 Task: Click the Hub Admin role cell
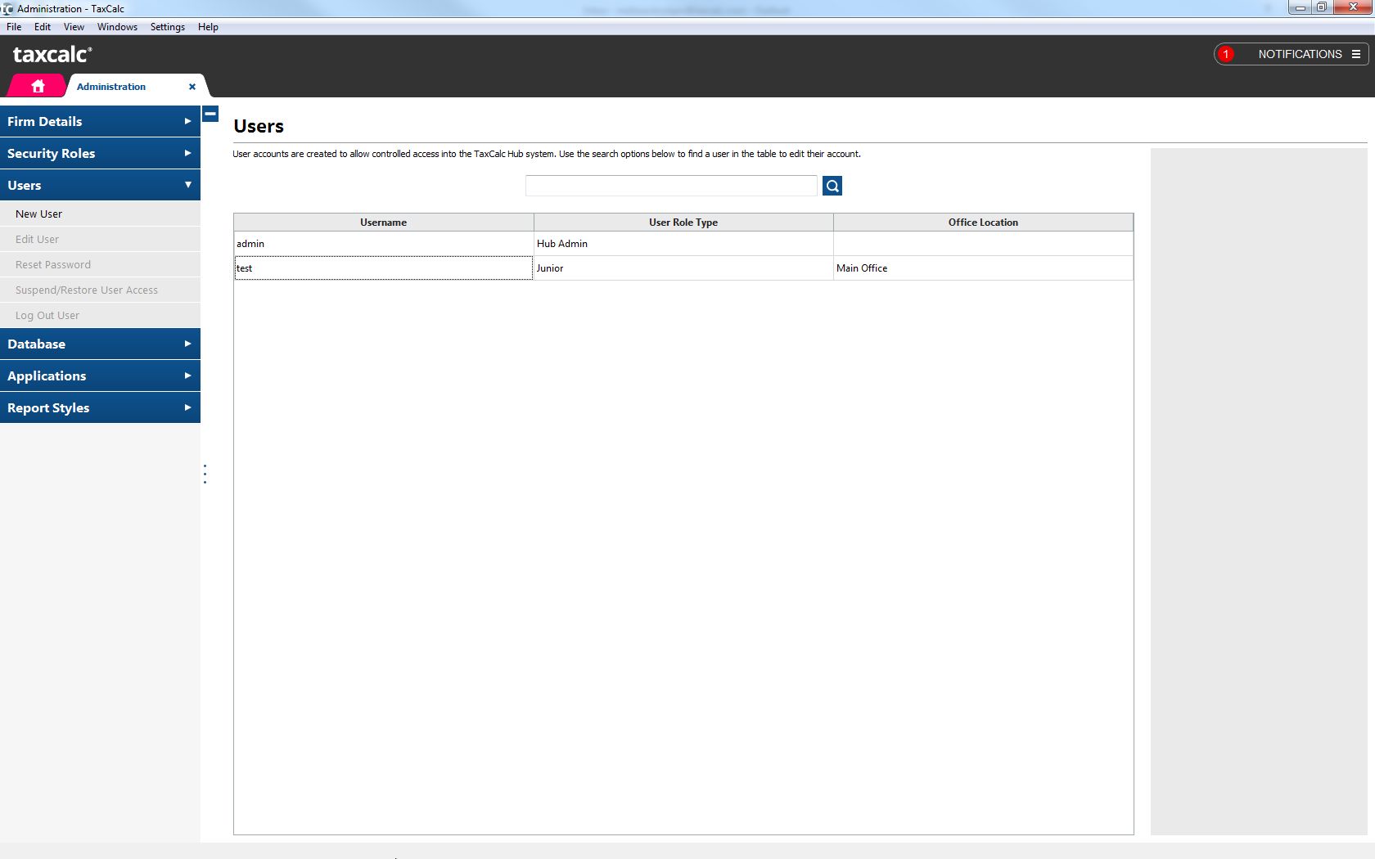[683, 244]
